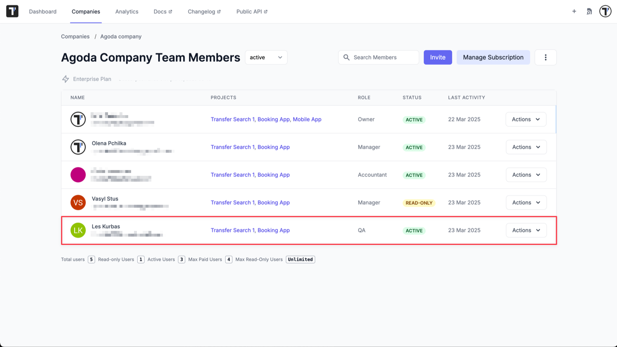The image size is (617, 347).
Task: Click inside the Search Members field
Action: click(378, 57)
